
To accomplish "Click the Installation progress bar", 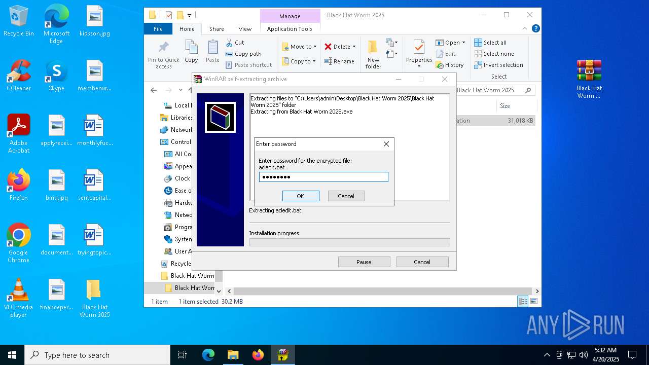I will pyautogui.click(x=349, y=242).
